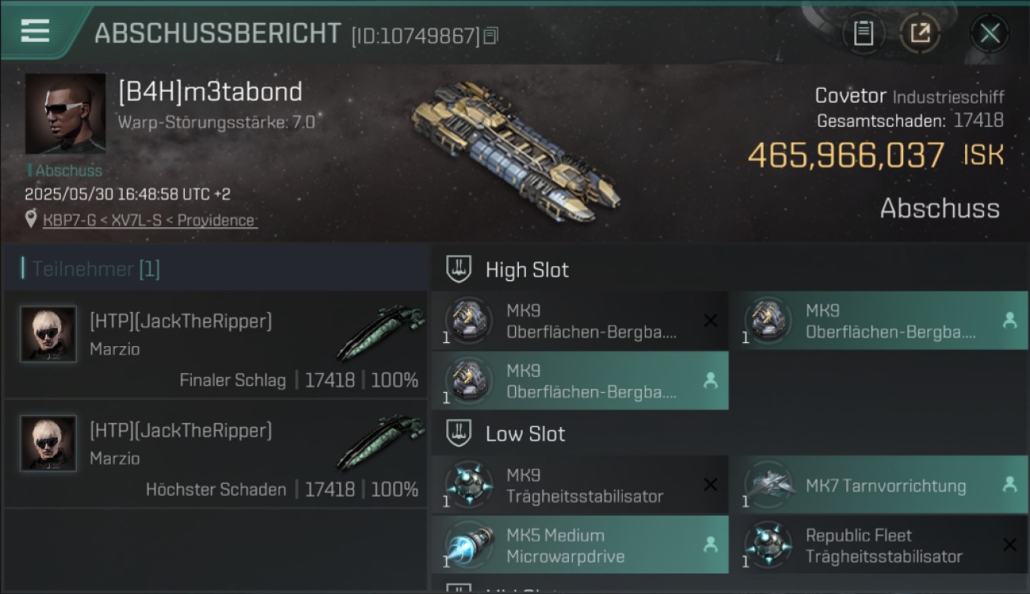This screenshot has height=594, width=1030.
Task: Click the High Slot section icon
Action: pyautogui.click(x=460, y=269)
